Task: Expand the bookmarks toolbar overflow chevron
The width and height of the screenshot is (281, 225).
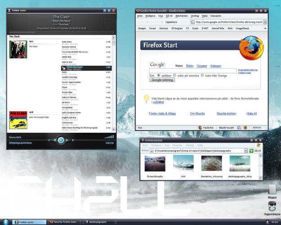Action: [265, 28]
